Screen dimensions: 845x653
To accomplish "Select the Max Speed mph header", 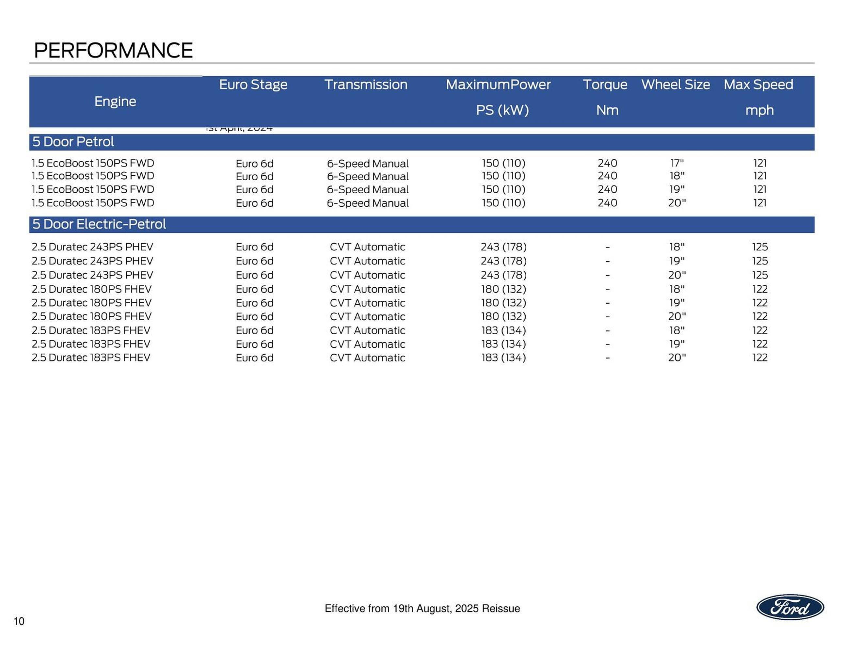I will pos(758,97).
